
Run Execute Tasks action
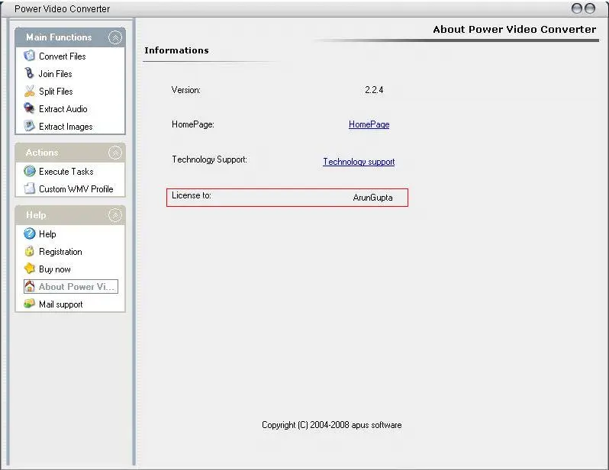(x=66, y=172)
